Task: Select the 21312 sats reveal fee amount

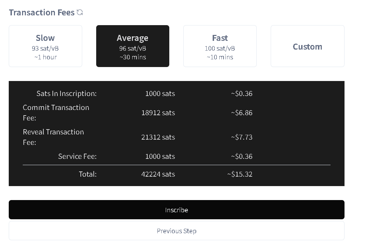Action: pos(158,137)
